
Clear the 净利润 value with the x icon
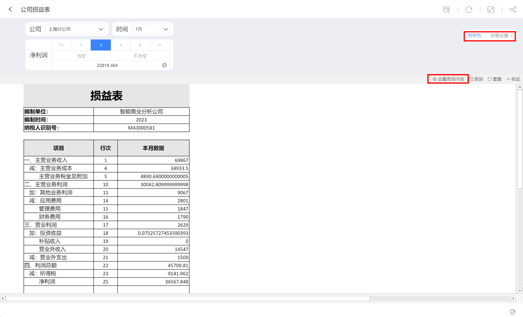[165, 65]
